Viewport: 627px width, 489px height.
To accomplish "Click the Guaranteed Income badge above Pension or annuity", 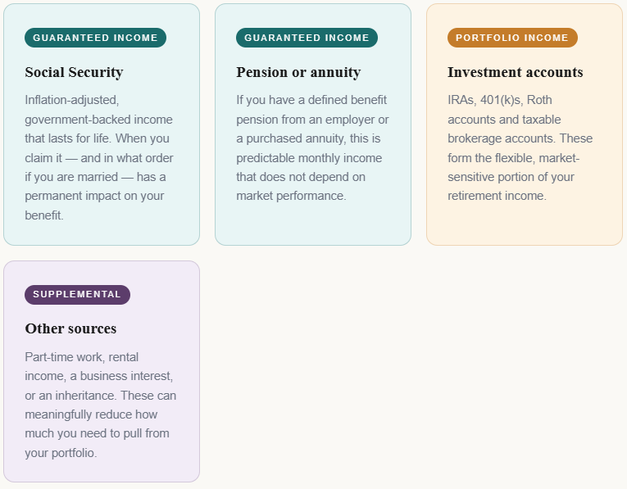I will (x=307, y=38).
